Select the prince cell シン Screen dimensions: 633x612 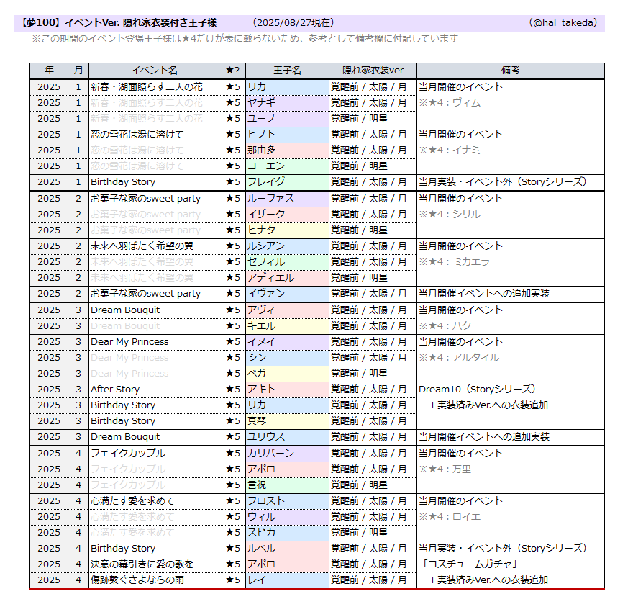pyautogui.click(x=287, y=358)
